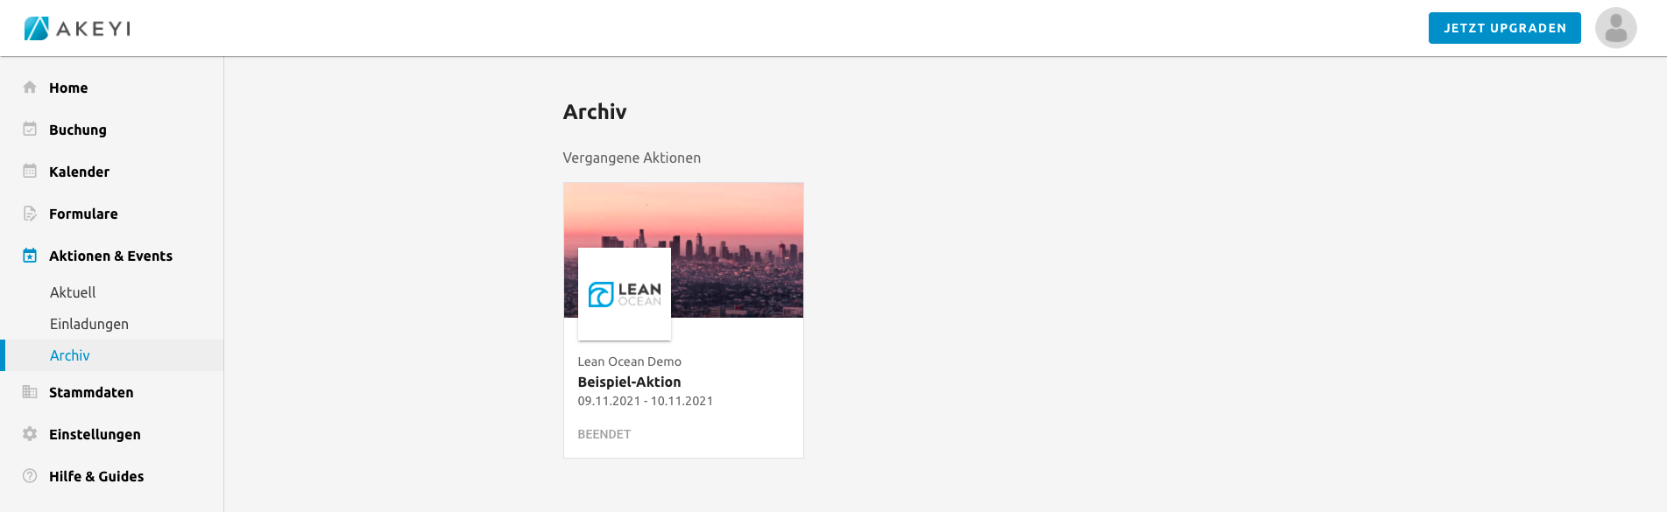Open the Kalender menu item

coord(79,172)
